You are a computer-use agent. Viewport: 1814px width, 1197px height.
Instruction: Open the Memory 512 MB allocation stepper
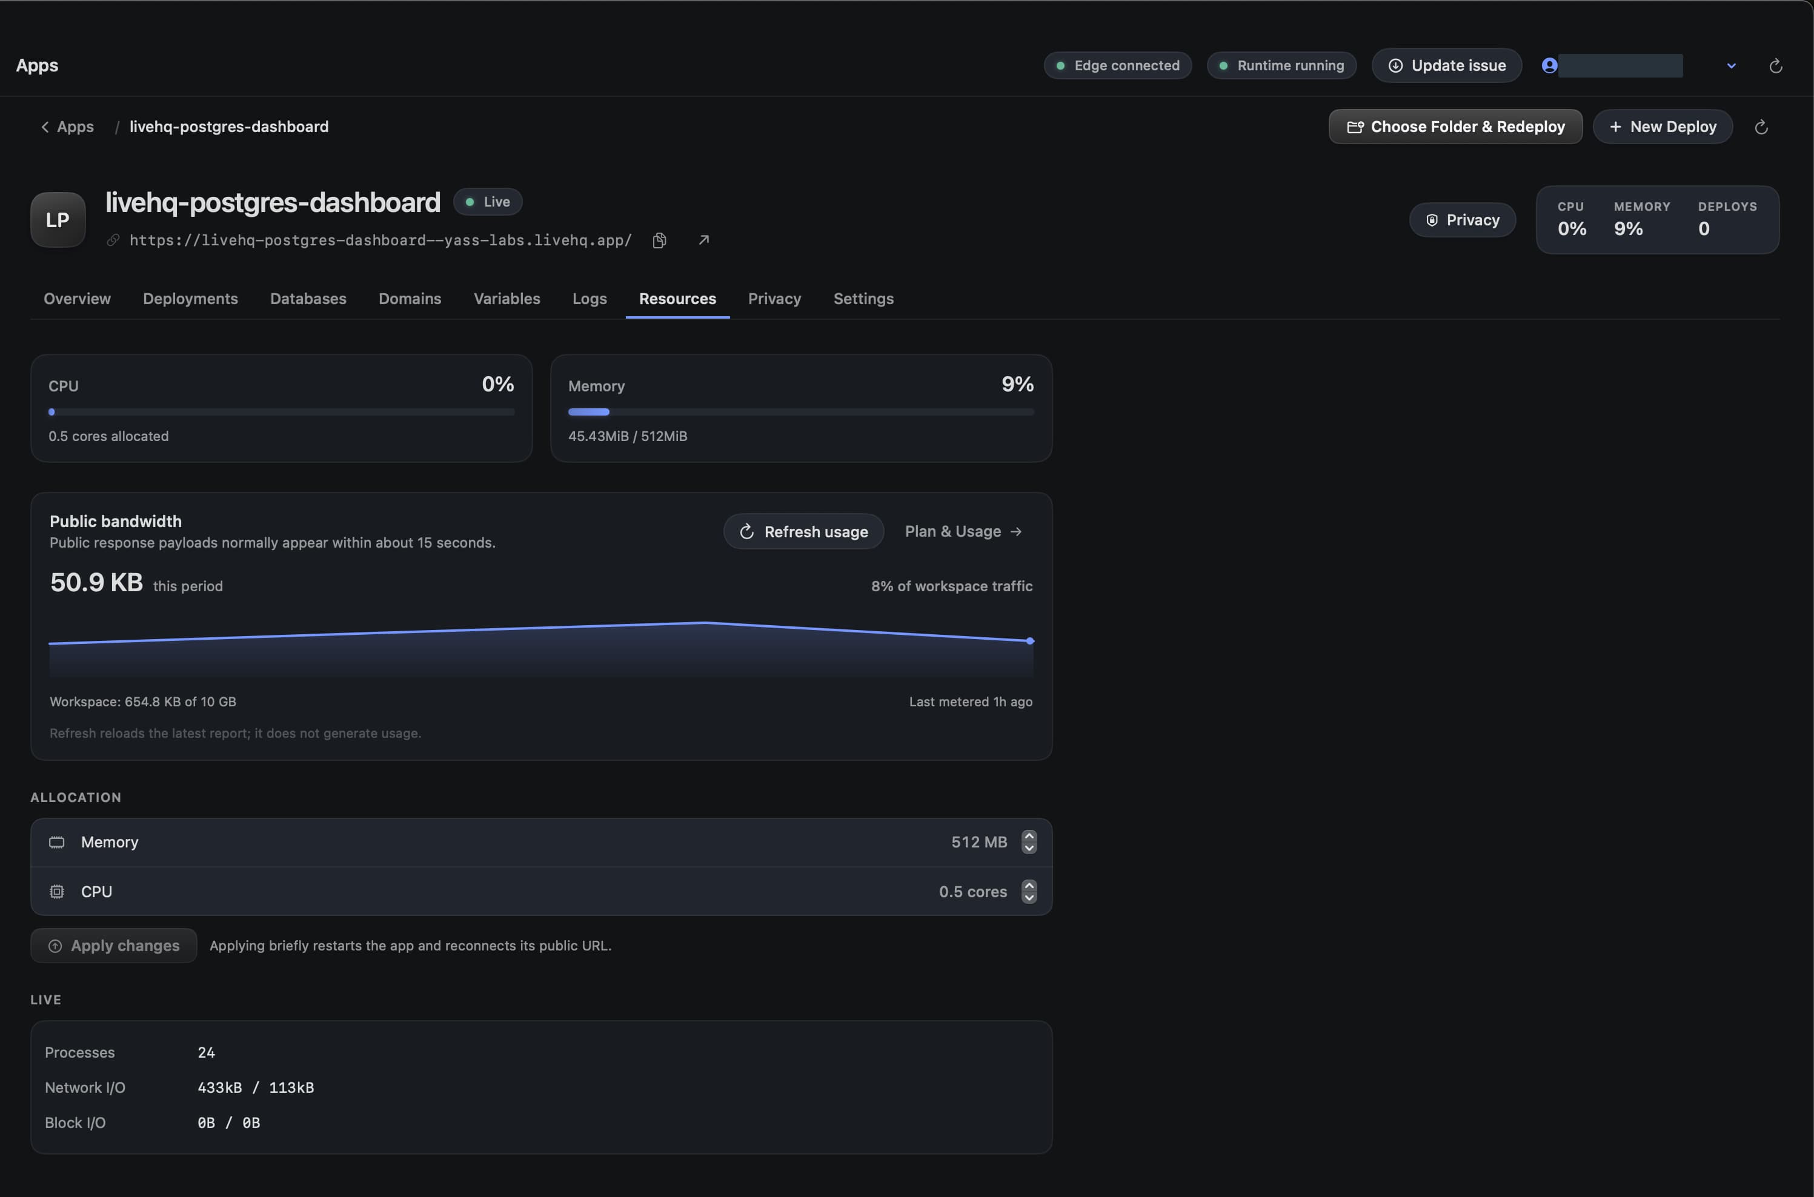pos(1029,842)
